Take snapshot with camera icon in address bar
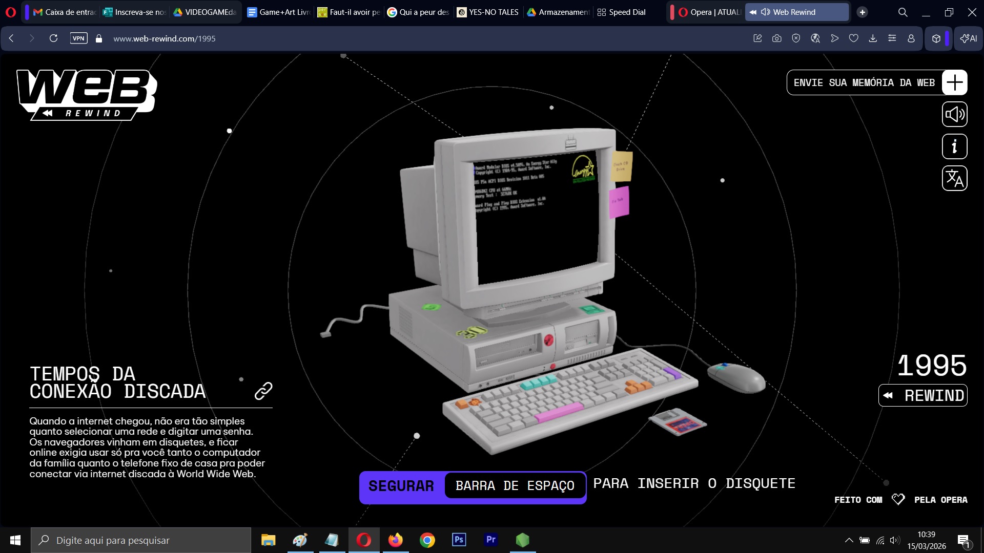Viewport: 984px width, 553px height. 777,38
